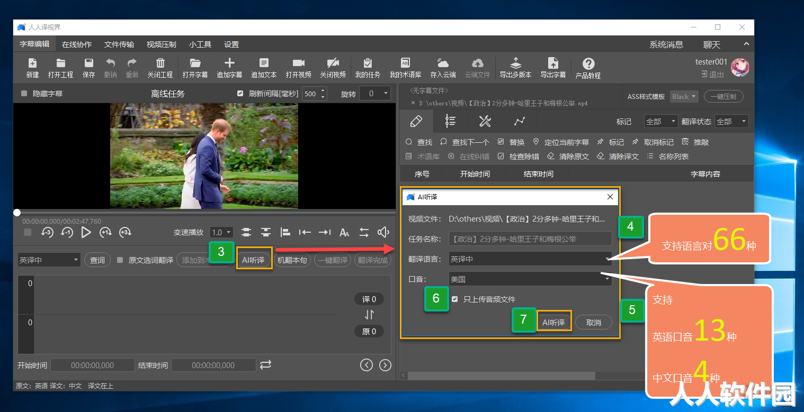
Task: Uncheck 只上传音频文件 in AI听译 dialog
Action: (454, 299)
